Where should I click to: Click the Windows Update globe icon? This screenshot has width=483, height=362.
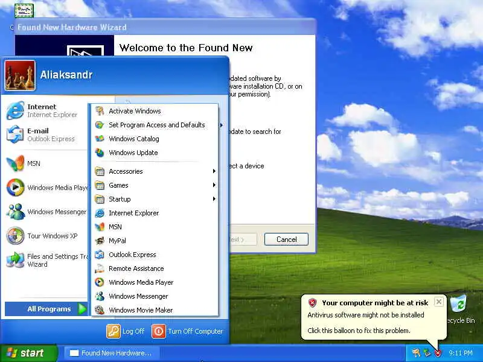click(100, 153)
